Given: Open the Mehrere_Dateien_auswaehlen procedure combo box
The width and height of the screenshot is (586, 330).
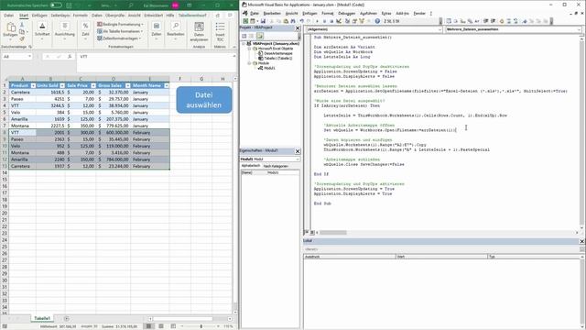Looking at the screenshot, I should click(x=513, y=29).
